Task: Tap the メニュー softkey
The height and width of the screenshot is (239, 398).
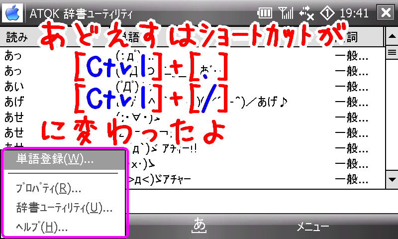Action: (x=313, y=227)
